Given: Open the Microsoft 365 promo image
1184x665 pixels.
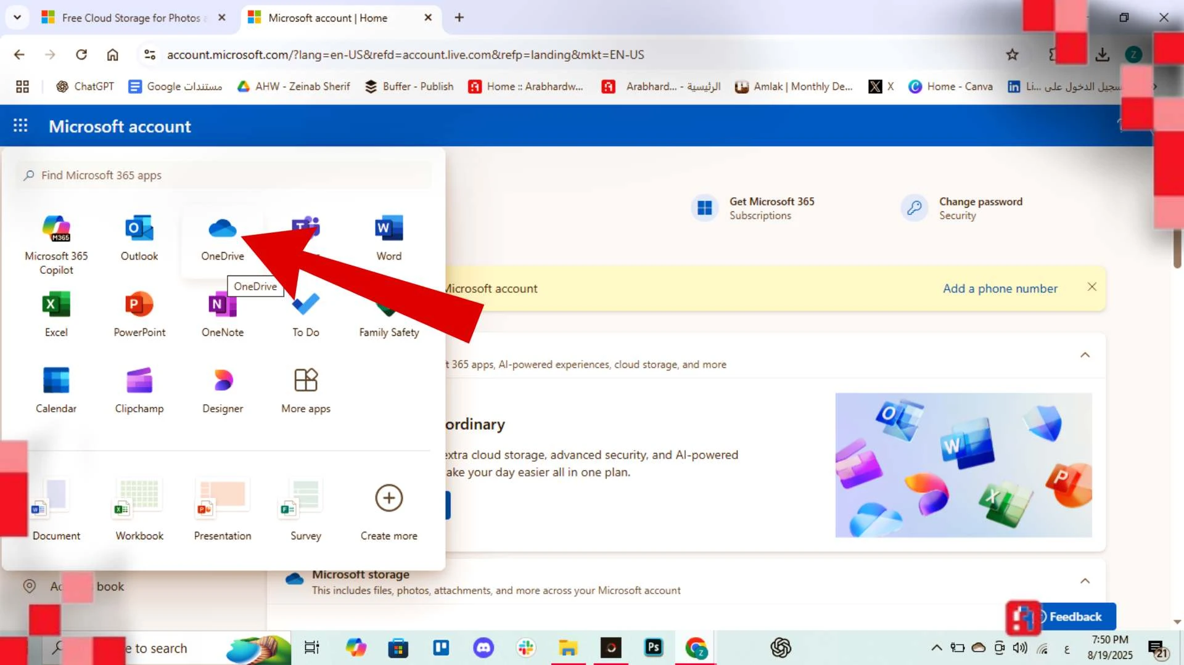Looking at the screenshot, I should click(963, 465).
